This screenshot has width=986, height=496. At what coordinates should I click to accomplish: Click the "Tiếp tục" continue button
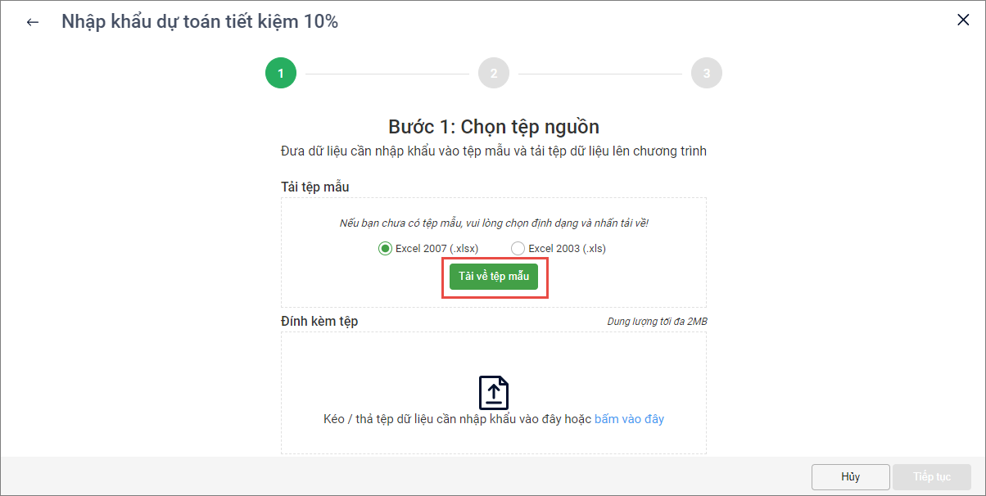coord(932,476)
